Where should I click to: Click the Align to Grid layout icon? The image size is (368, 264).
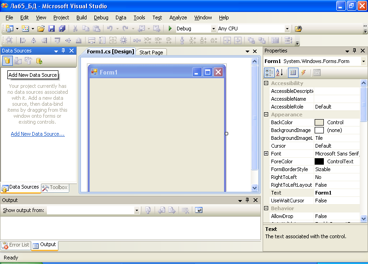(x=9, y=40)
